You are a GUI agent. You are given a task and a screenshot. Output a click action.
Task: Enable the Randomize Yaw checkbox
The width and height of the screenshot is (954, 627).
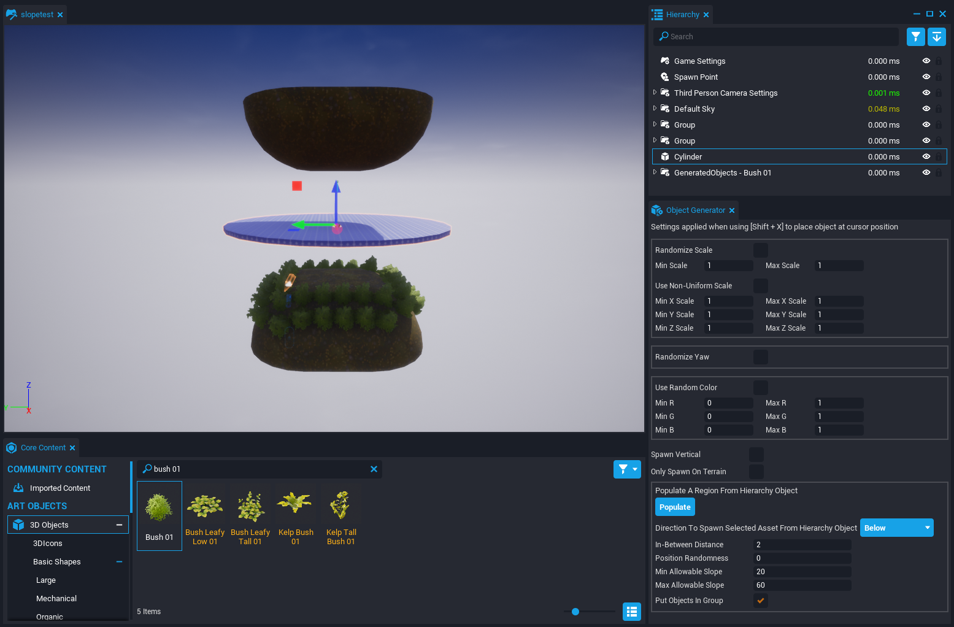point(760,357)
